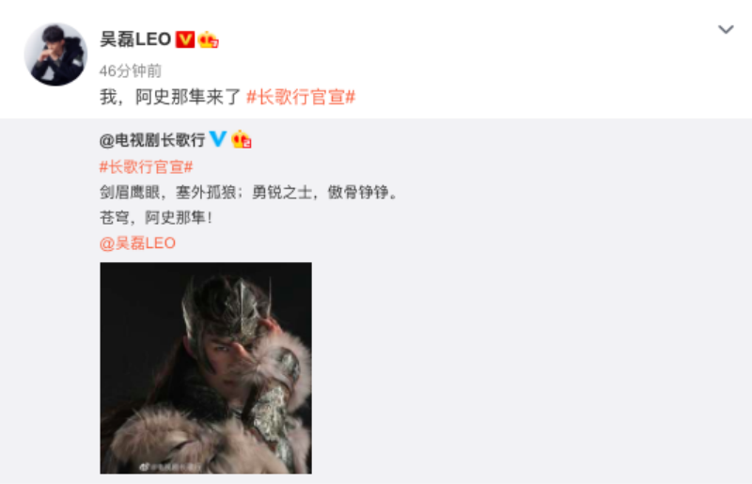Click the helmet in the poster thumbnail
Screen dimensions: 752x484
point(227,309)
